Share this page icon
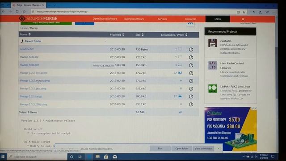Image resolution: width=286 pixels, height=161 pixels. pyautogui.click(x=267, y=12)
